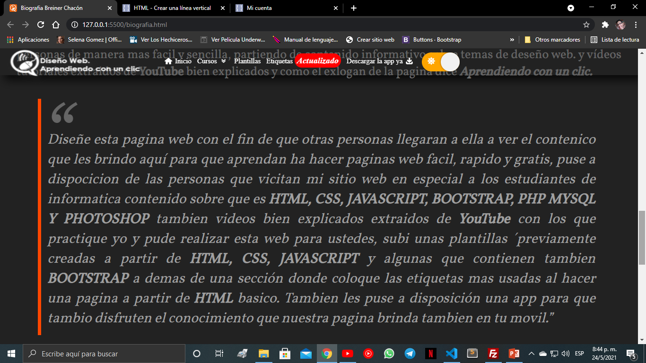Open YouTube Music on taskbar
Image resolution: width=646 pixels, height=363 pixels.
368,354
